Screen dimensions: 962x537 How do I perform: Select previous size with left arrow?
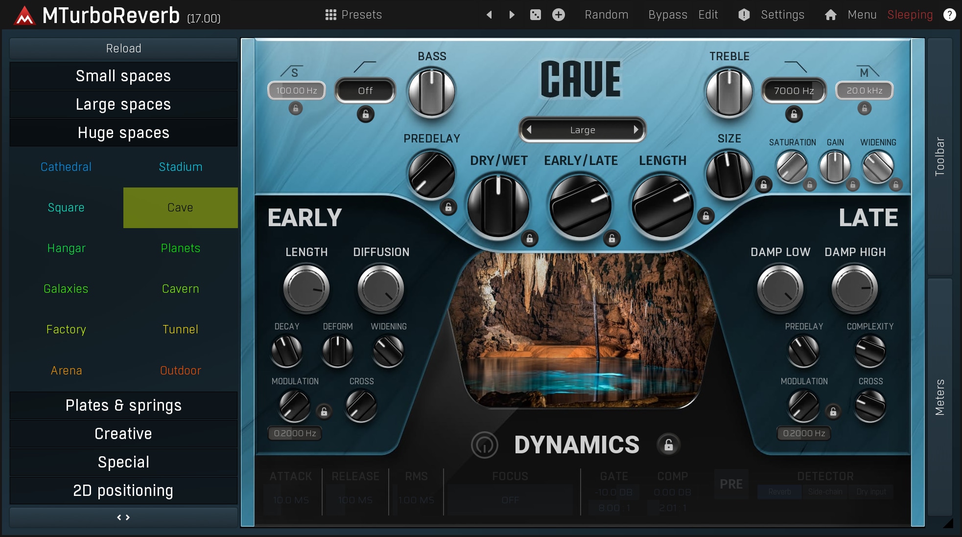[529, 130]
